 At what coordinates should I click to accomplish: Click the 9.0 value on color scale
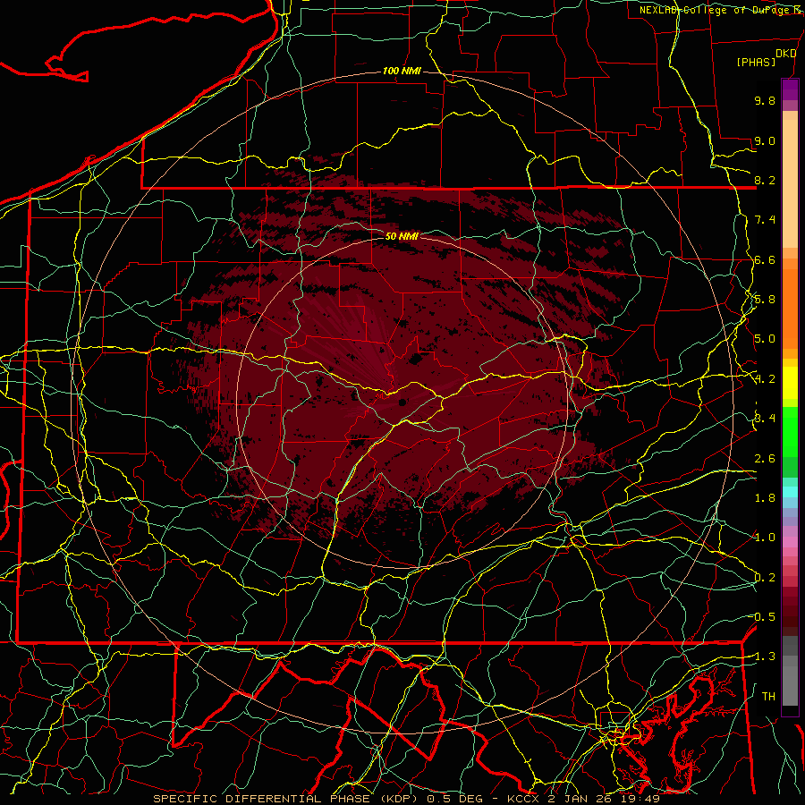[765, 140]
